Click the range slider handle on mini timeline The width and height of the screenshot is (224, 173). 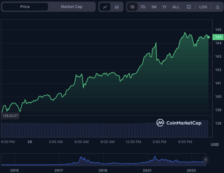pyautogui.click(x=205, y=160)
